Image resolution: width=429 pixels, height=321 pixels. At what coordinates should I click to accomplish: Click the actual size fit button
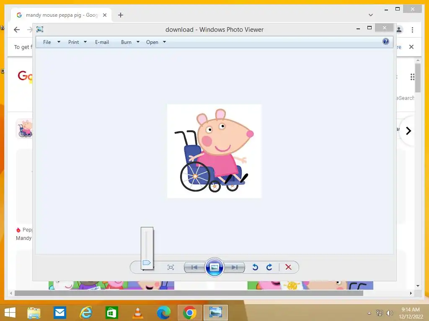coord(171,267)
